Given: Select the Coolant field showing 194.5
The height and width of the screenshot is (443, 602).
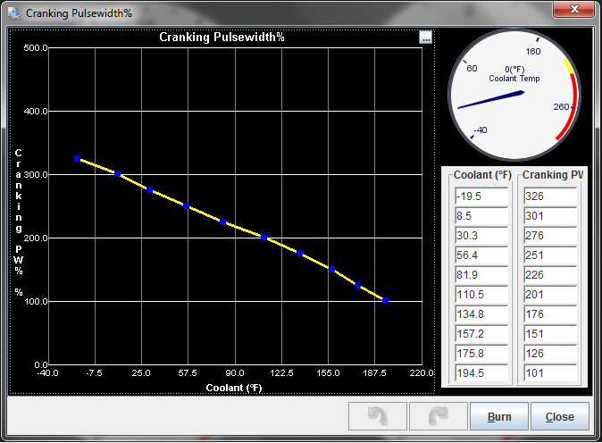Looking at the screenshot, I should (x=481, y=372).
